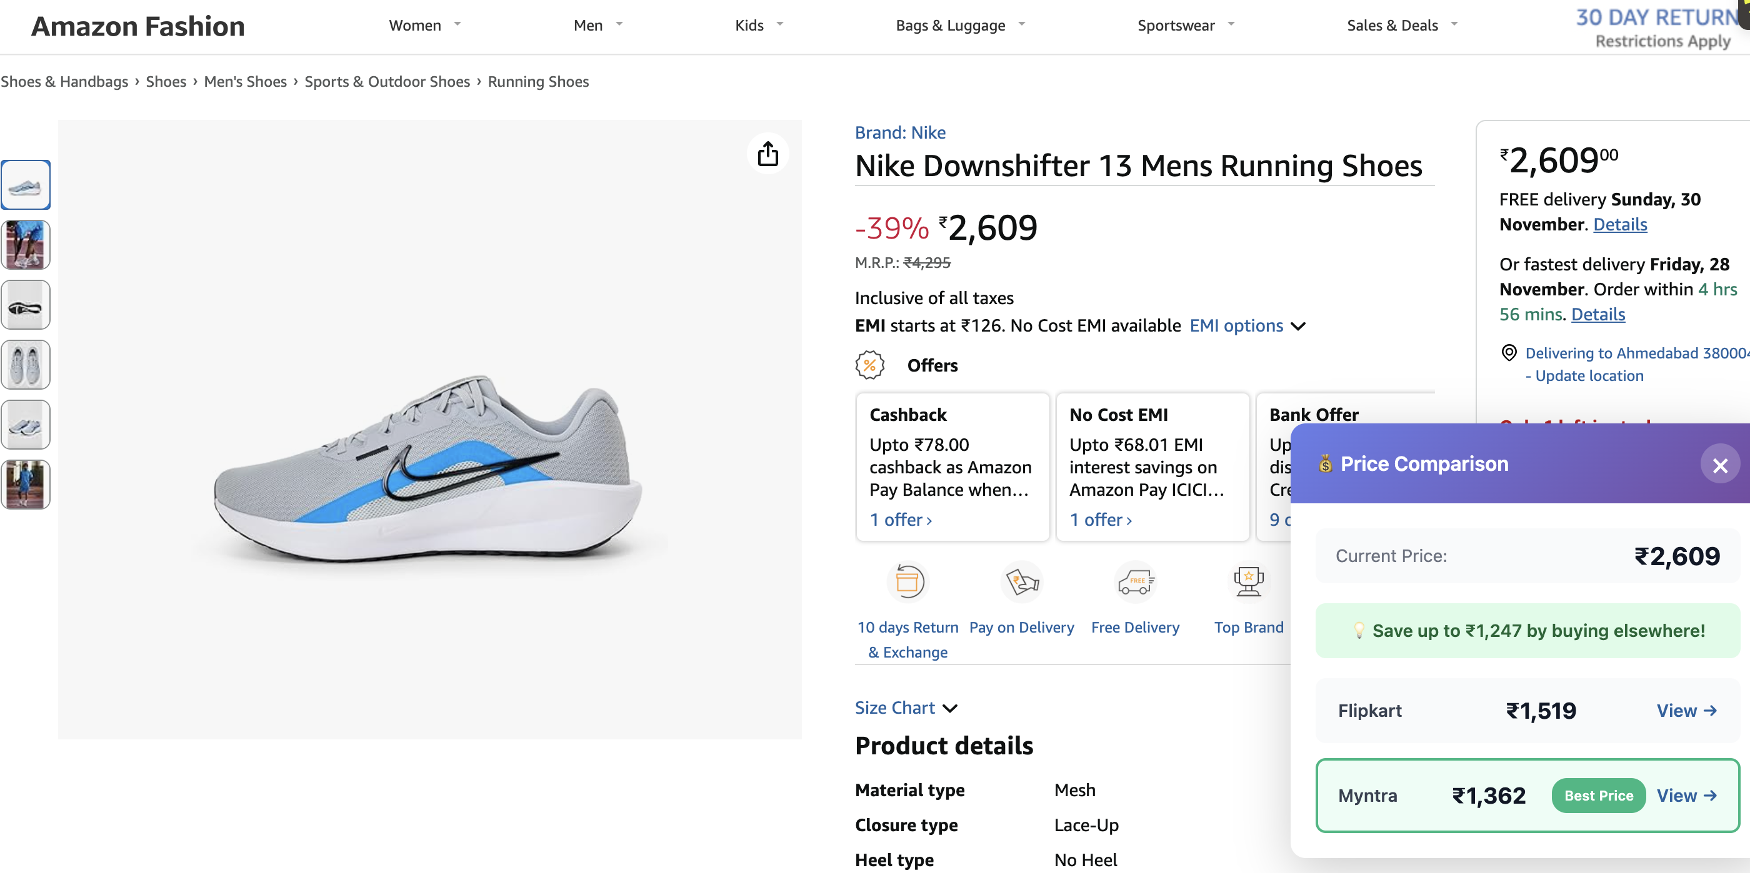Click the Pay on Delivery icon
The image size is (1750, 873).
(1021, 582)
